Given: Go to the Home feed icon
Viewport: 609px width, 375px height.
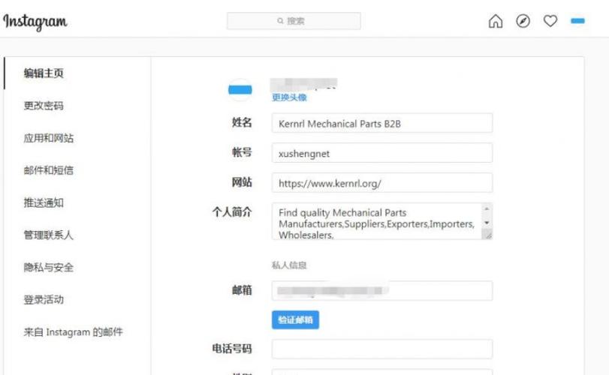Looking at the screenshot, I should [x=495, y=21].
